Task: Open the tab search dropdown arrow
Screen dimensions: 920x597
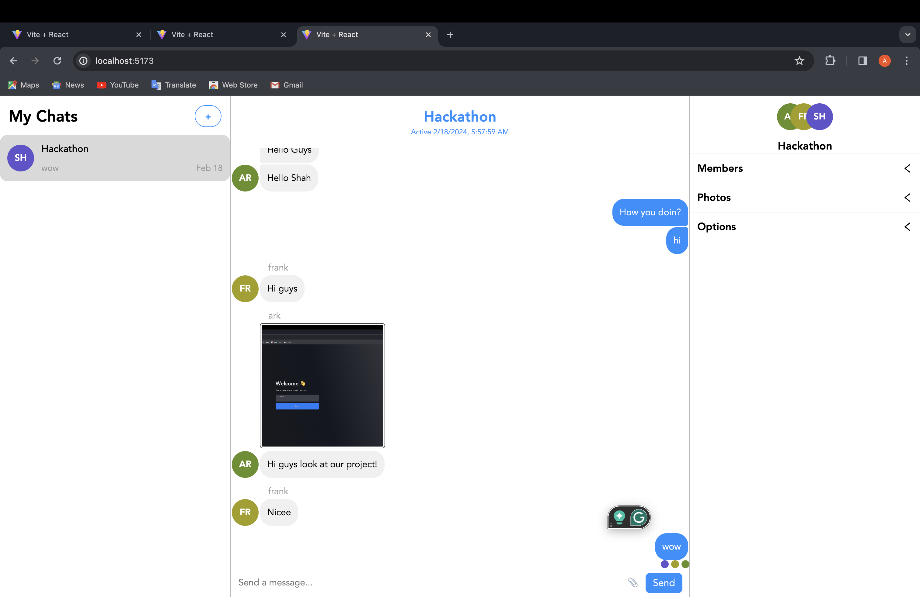Action: coord(907,34)
